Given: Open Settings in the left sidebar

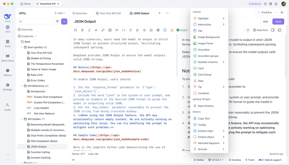Looking at the screenshot, I should 8,87.
